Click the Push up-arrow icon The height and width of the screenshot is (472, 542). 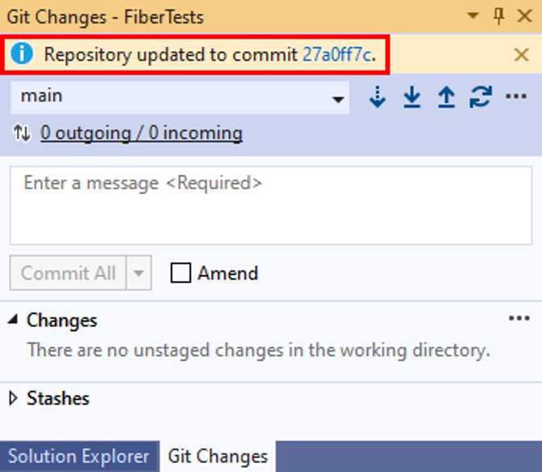[446, 97]
